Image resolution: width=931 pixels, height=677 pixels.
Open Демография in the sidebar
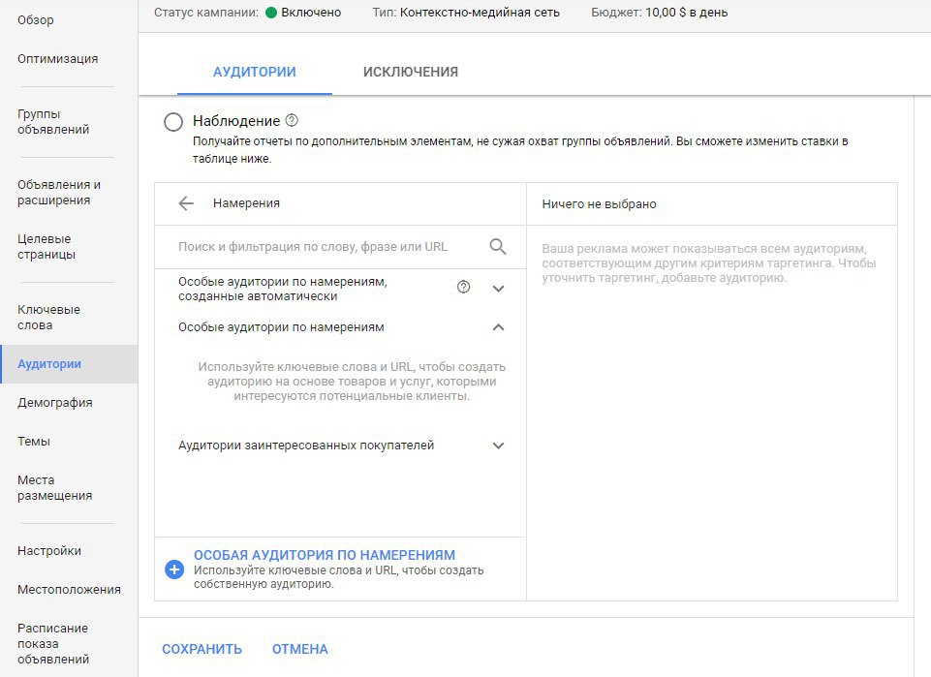click(x=54, y=402)
